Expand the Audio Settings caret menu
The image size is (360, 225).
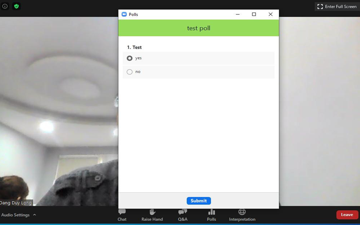35,215
